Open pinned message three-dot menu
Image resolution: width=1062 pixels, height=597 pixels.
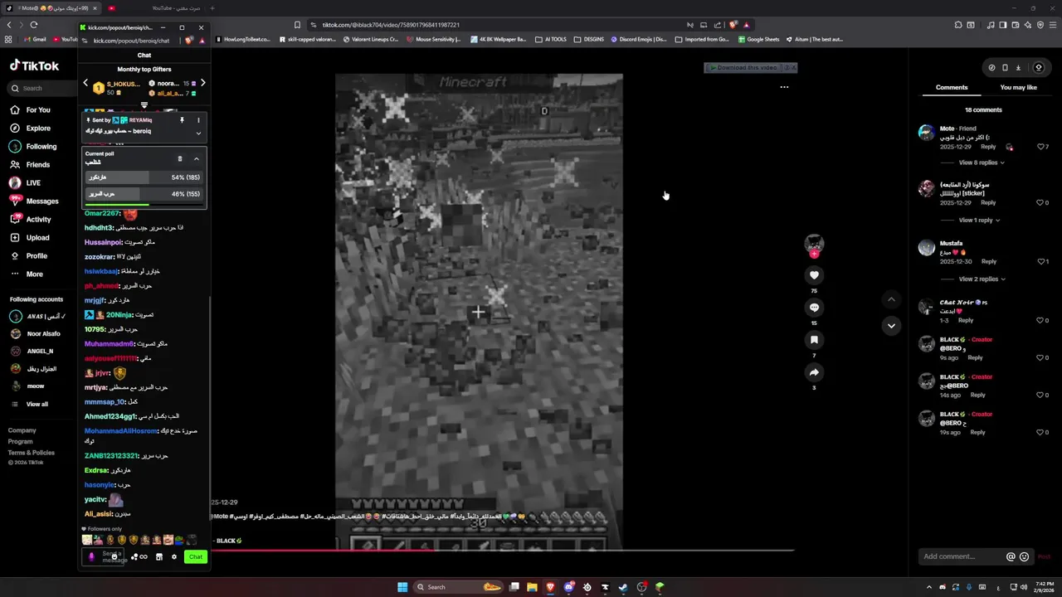point(198,120)
